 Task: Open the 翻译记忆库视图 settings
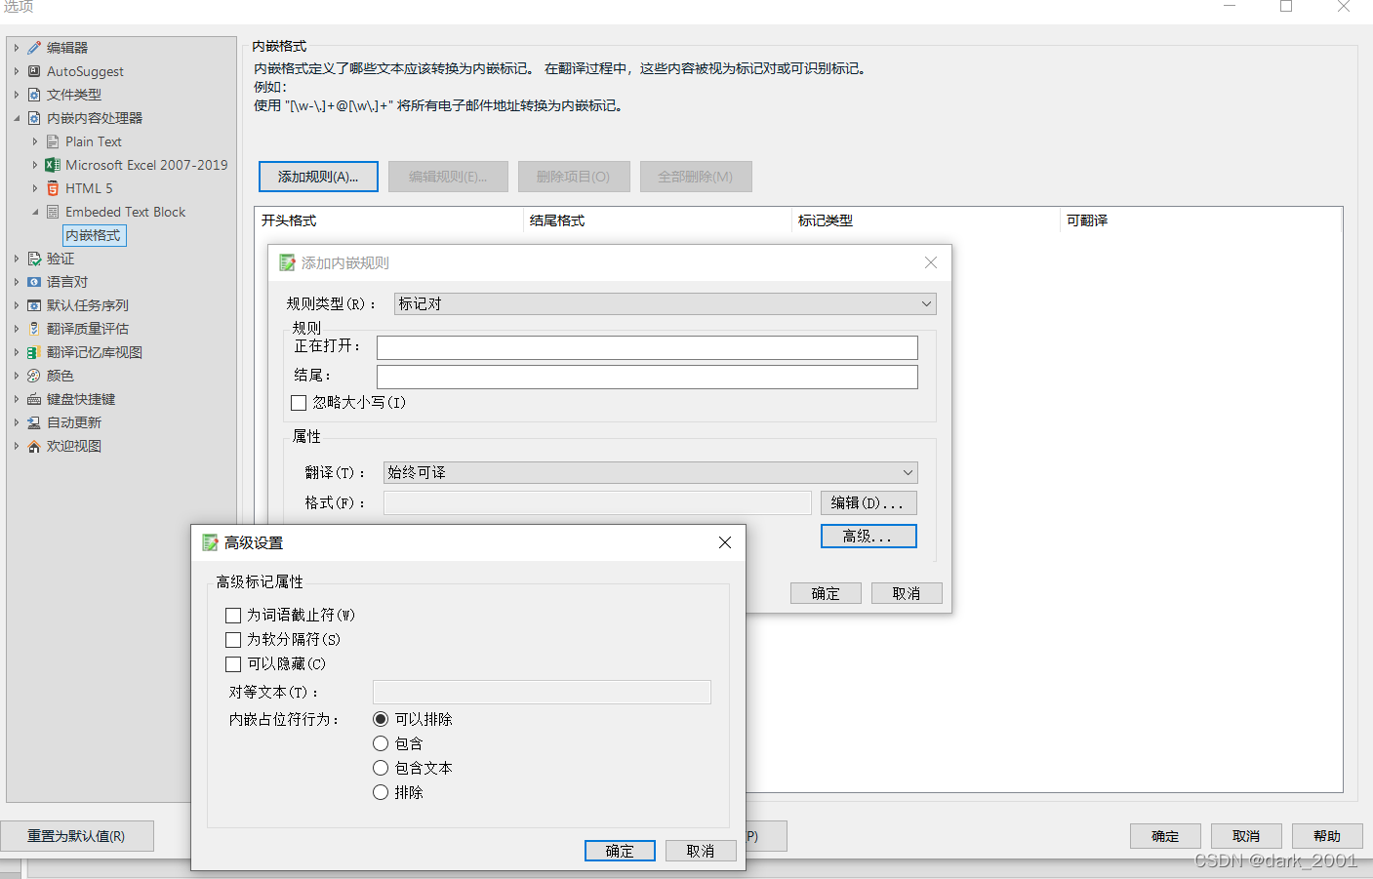[33, 351]
